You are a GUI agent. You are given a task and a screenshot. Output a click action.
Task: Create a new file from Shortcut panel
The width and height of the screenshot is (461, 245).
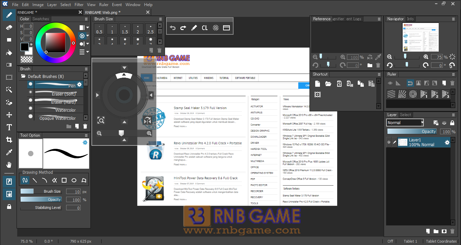coord(318,84)
